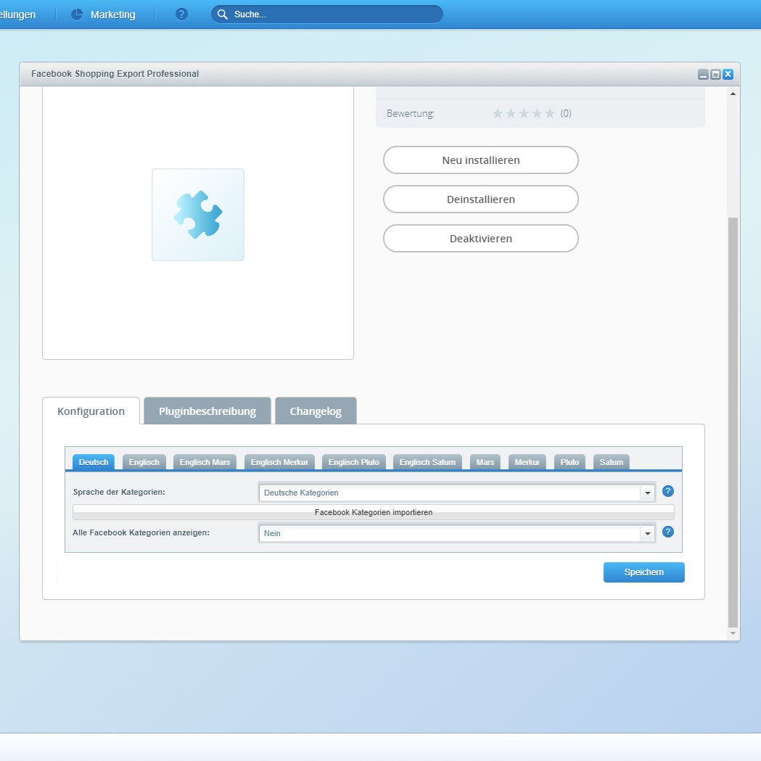The width and height of the screenshot is (761, 761).
Task: Click the plugin puzzle piece thumbnail
Action: (198, 215)
